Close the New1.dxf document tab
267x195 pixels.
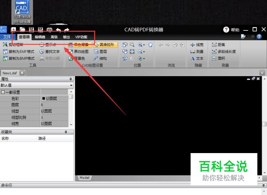pyautogui.click(x=22, y=73)
